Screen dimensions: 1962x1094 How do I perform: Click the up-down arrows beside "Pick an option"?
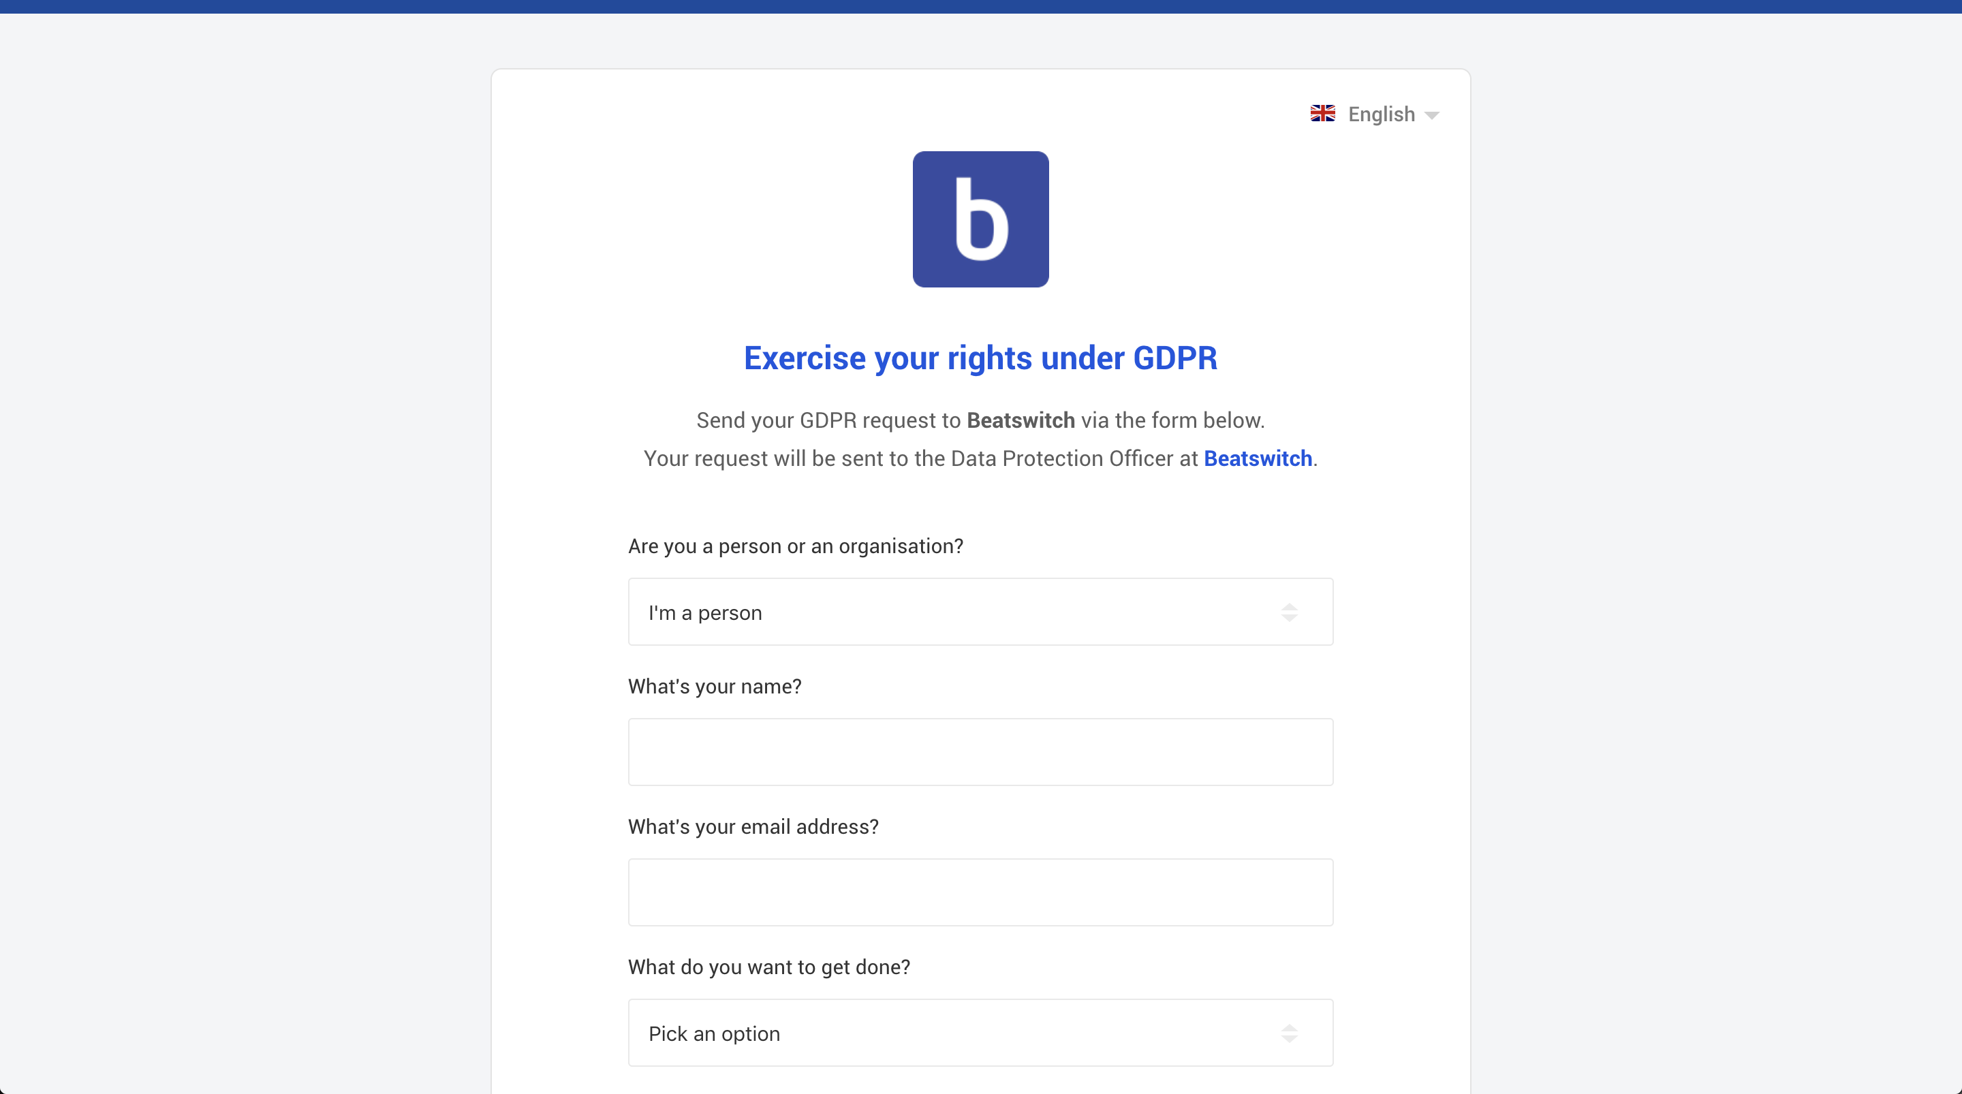coord(1289,1033)
